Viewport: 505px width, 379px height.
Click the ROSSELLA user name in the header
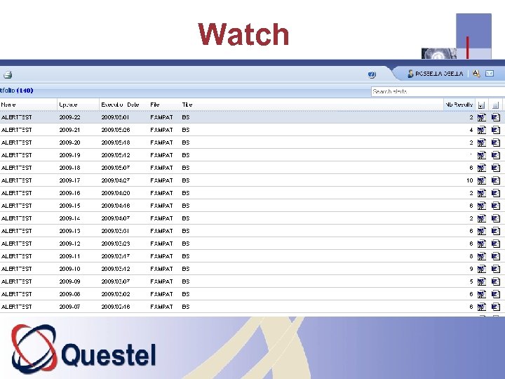[x=439, y=74]
